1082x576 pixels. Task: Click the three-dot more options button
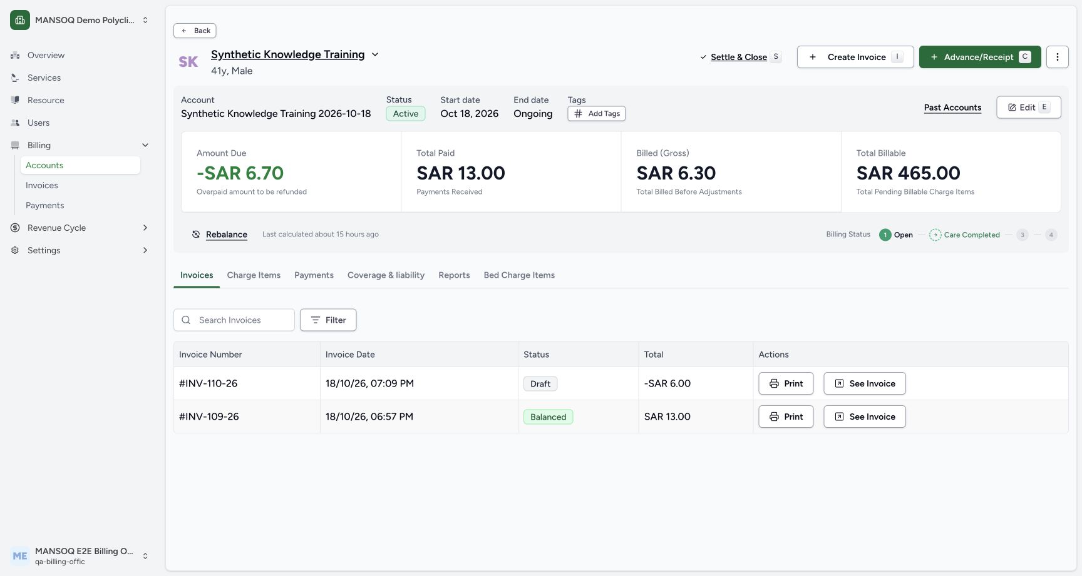click(1058, 57)
